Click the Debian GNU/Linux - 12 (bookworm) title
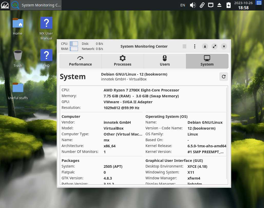This screenshot has width=264, height=208. point(134,74)
